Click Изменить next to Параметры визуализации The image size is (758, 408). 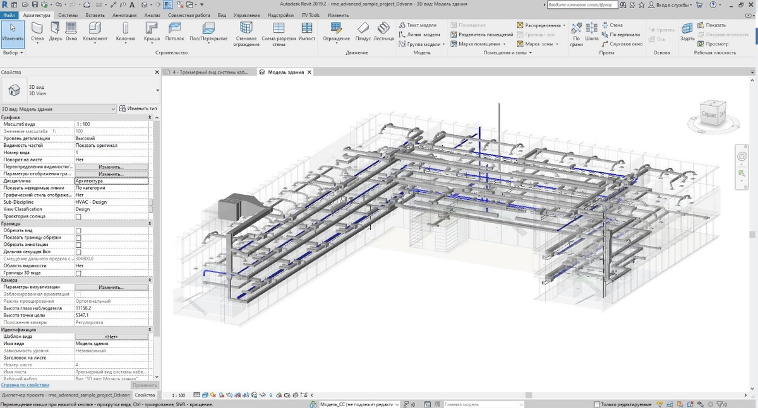tap(111, 287)
